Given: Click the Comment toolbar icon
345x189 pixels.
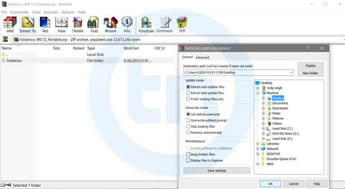Looking at the screenshot, I should [165, 22].
